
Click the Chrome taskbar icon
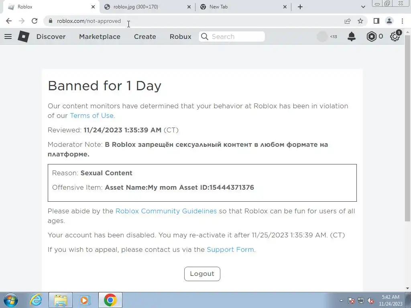click(110, 300)
